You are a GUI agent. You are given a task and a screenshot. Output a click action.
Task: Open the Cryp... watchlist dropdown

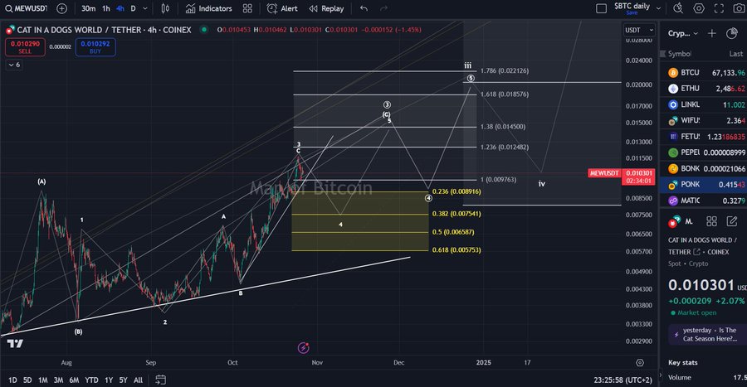[683, 34]
